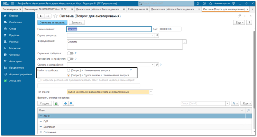Toggle the Авторабота не требуется switch
The height and width of the screenshot is (137, 257).
(70, 59)
